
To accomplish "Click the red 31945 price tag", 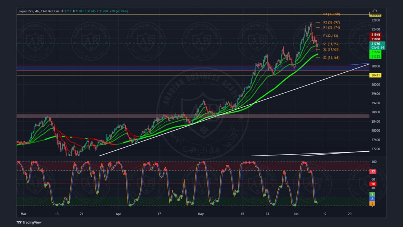I will pyautogui.click(x=375, y=35).
